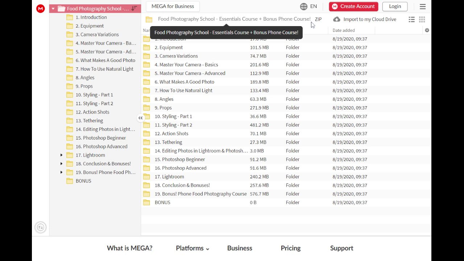The width and height of the screenshot is (464, 261).
Task: Select the 5. Master Your Camera - Advanced row
Action: tap(286, 73)
